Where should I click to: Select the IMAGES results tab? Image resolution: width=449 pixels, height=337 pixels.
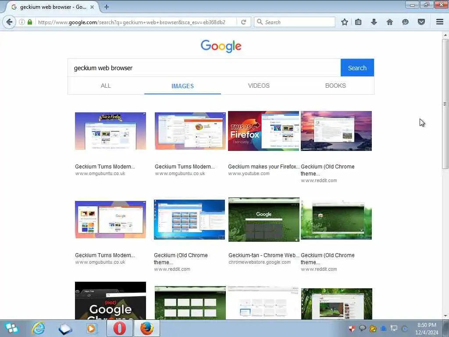pyautogui.click(x=182, y=86)
